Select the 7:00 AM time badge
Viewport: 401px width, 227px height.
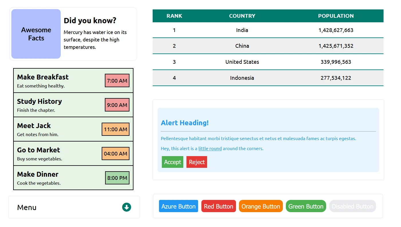click(117, 81)
